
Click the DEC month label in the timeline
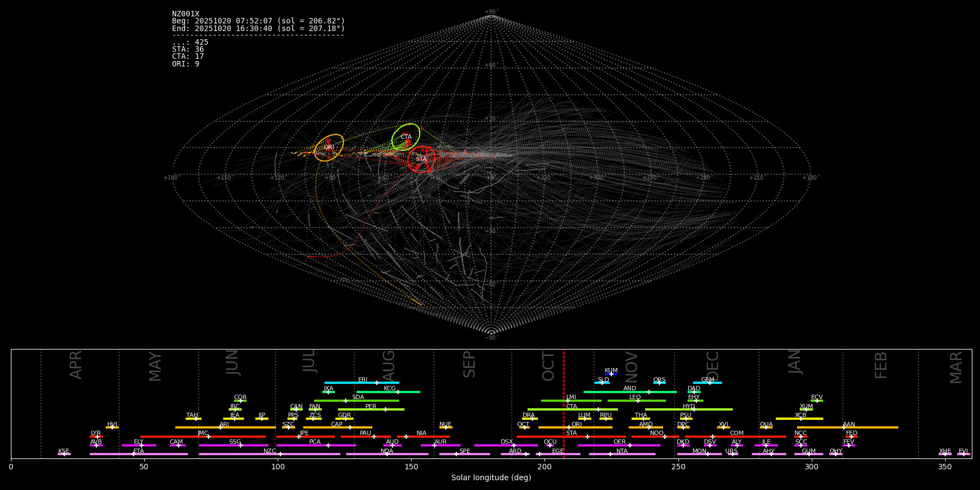click(713, 366)
